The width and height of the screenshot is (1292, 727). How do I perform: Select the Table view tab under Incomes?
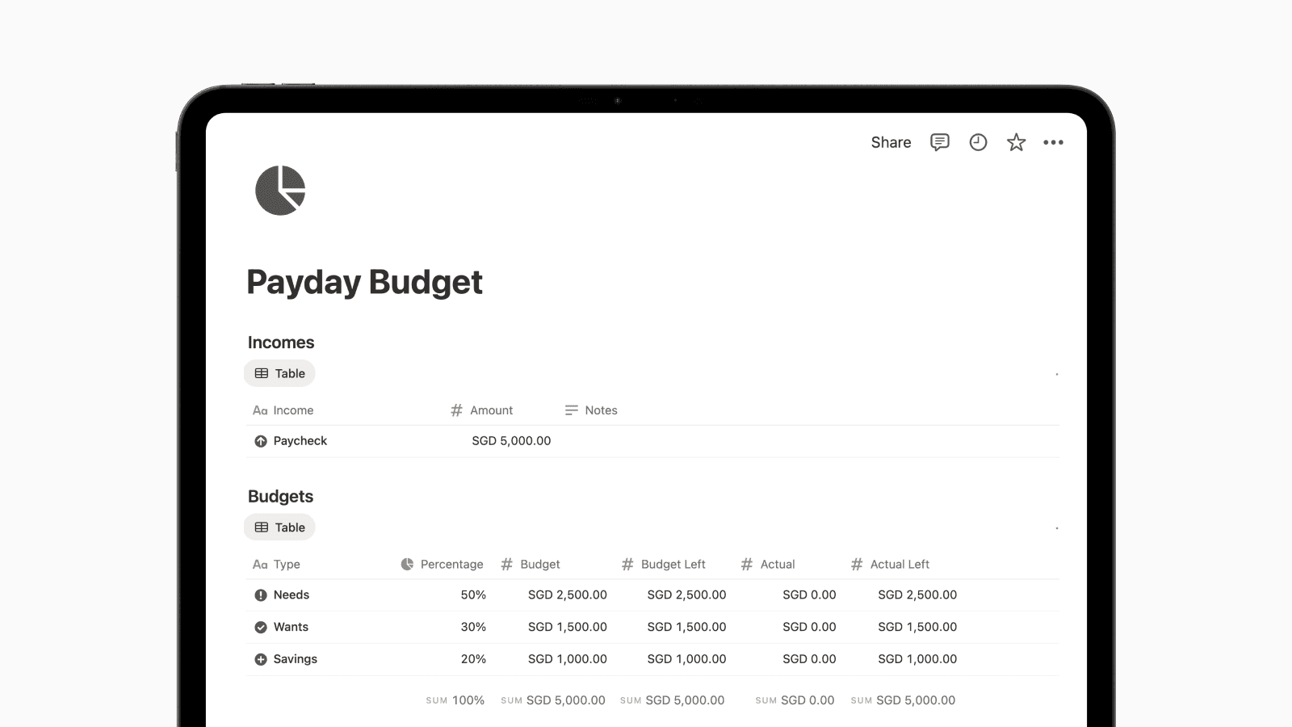pos(279,373)
